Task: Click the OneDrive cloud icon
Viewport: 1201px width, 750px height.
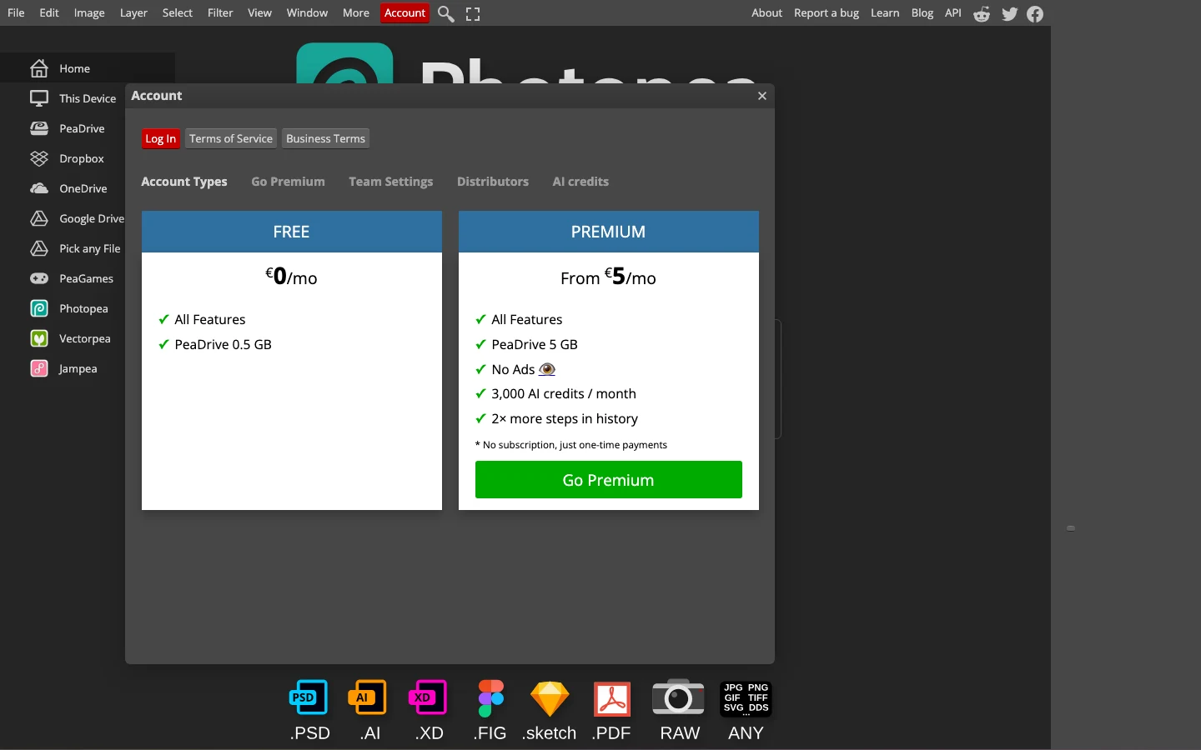Action: [x=39, y=188]
